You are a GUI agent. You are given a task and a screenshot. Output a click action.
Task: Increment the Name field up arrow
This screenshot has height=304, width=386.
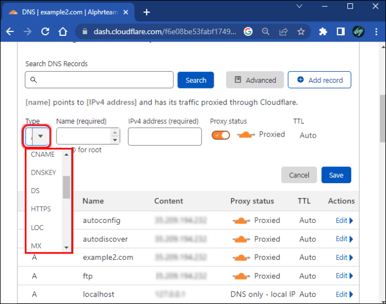[x=115, y=132]
